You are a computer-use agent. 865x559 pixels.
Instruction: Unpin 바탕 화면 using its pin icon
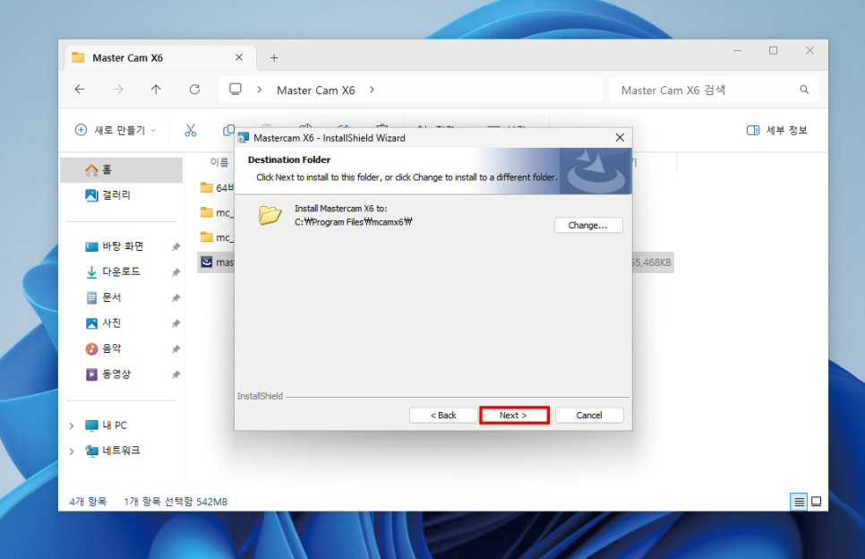[x=176, y=246]
